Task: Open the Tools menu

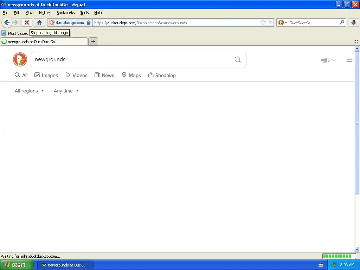Action: coord(84,13)
